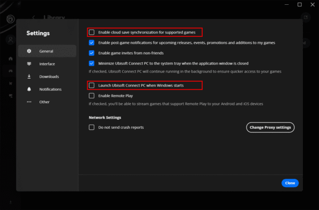The height and width of the screenshot is (210, 319).
Task: Click the sidebar download icon near the bottom
Action: click(x=11, y=202)
